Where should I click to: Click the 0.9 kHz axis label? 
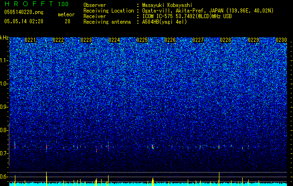[4, 107]
